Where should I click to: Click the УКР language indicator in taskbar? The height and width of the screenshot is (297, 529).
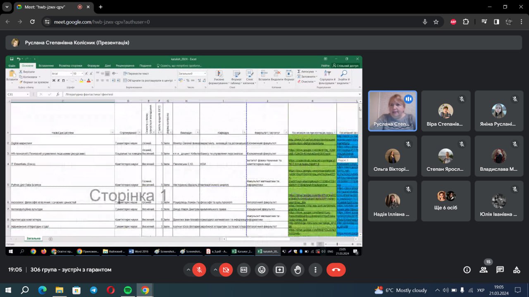click(481, 290)
